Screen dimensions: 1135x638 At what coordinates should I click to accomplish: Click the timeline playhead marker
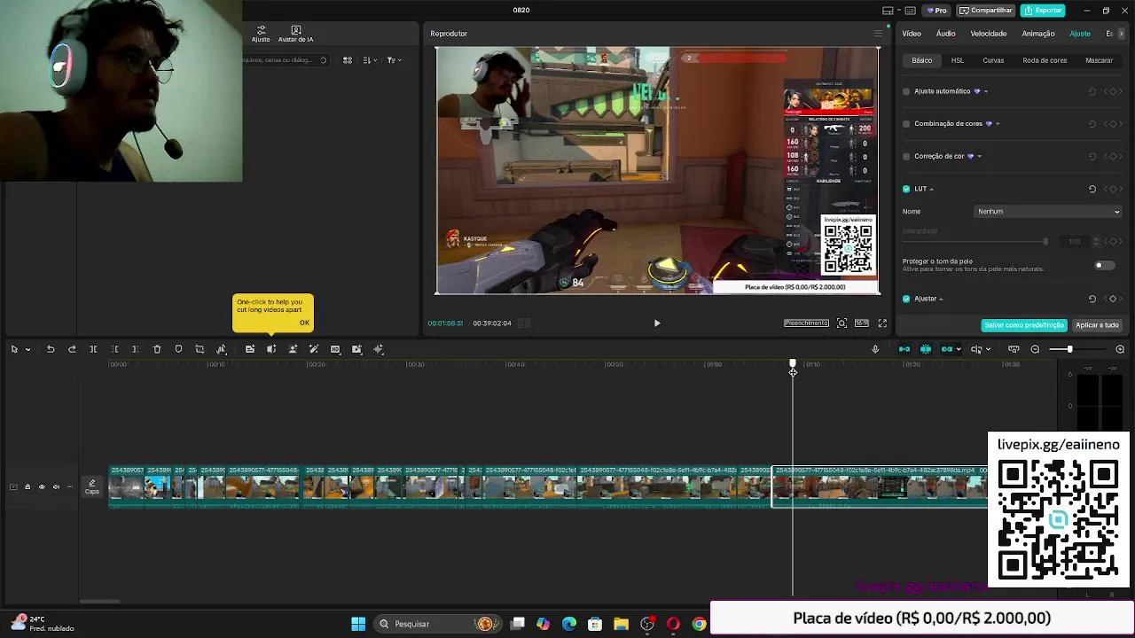(x=793, y=365)
